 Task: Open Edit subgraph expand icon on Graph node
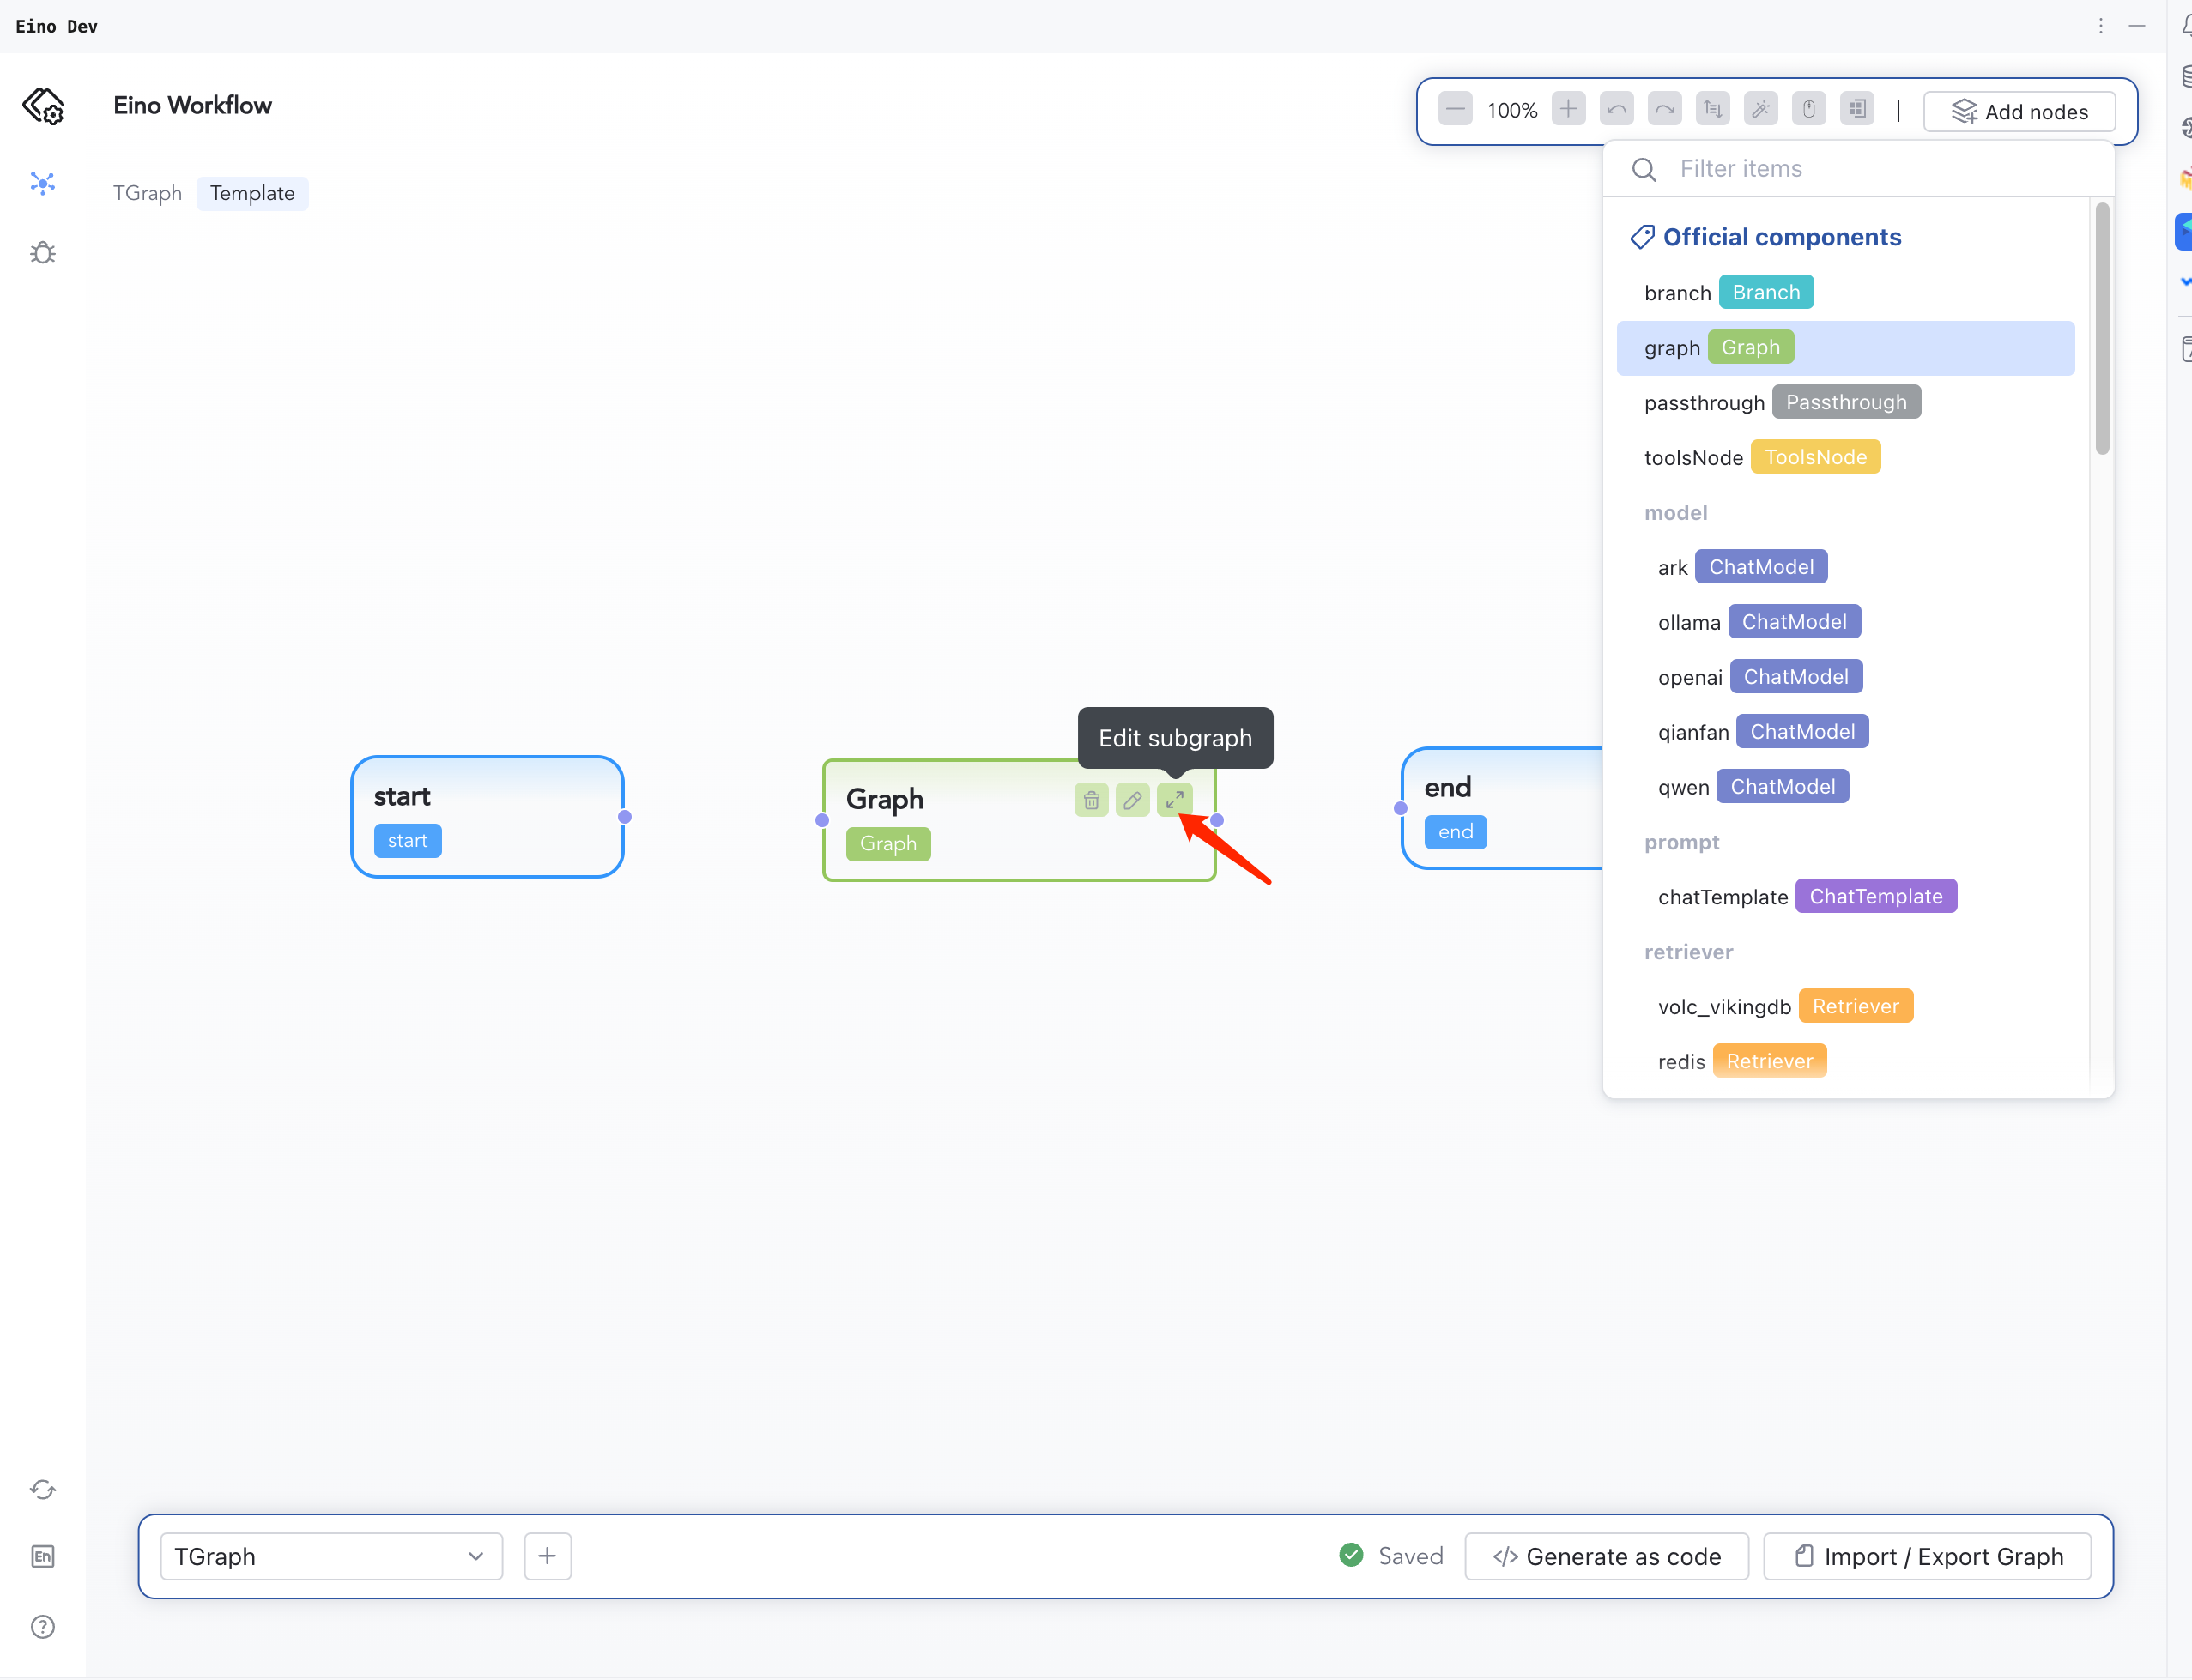pos(1174,800)
